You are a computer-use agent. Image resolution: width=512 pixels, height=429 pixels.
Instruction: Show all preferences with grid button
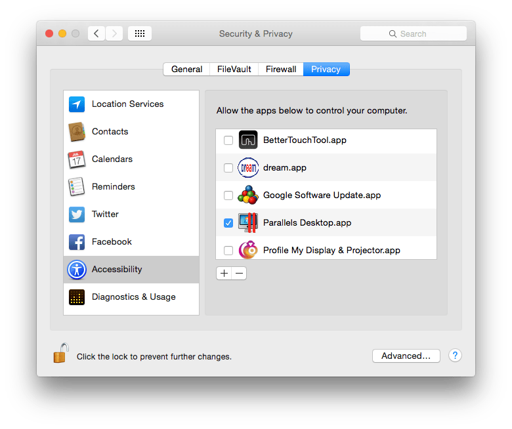(x=140, y=33)
